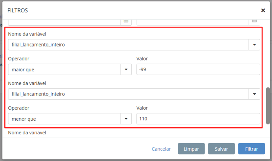Expand variable name arrow above 'menor que' operator
Viewport: 272px width, 161px height.
coord(254,94)
